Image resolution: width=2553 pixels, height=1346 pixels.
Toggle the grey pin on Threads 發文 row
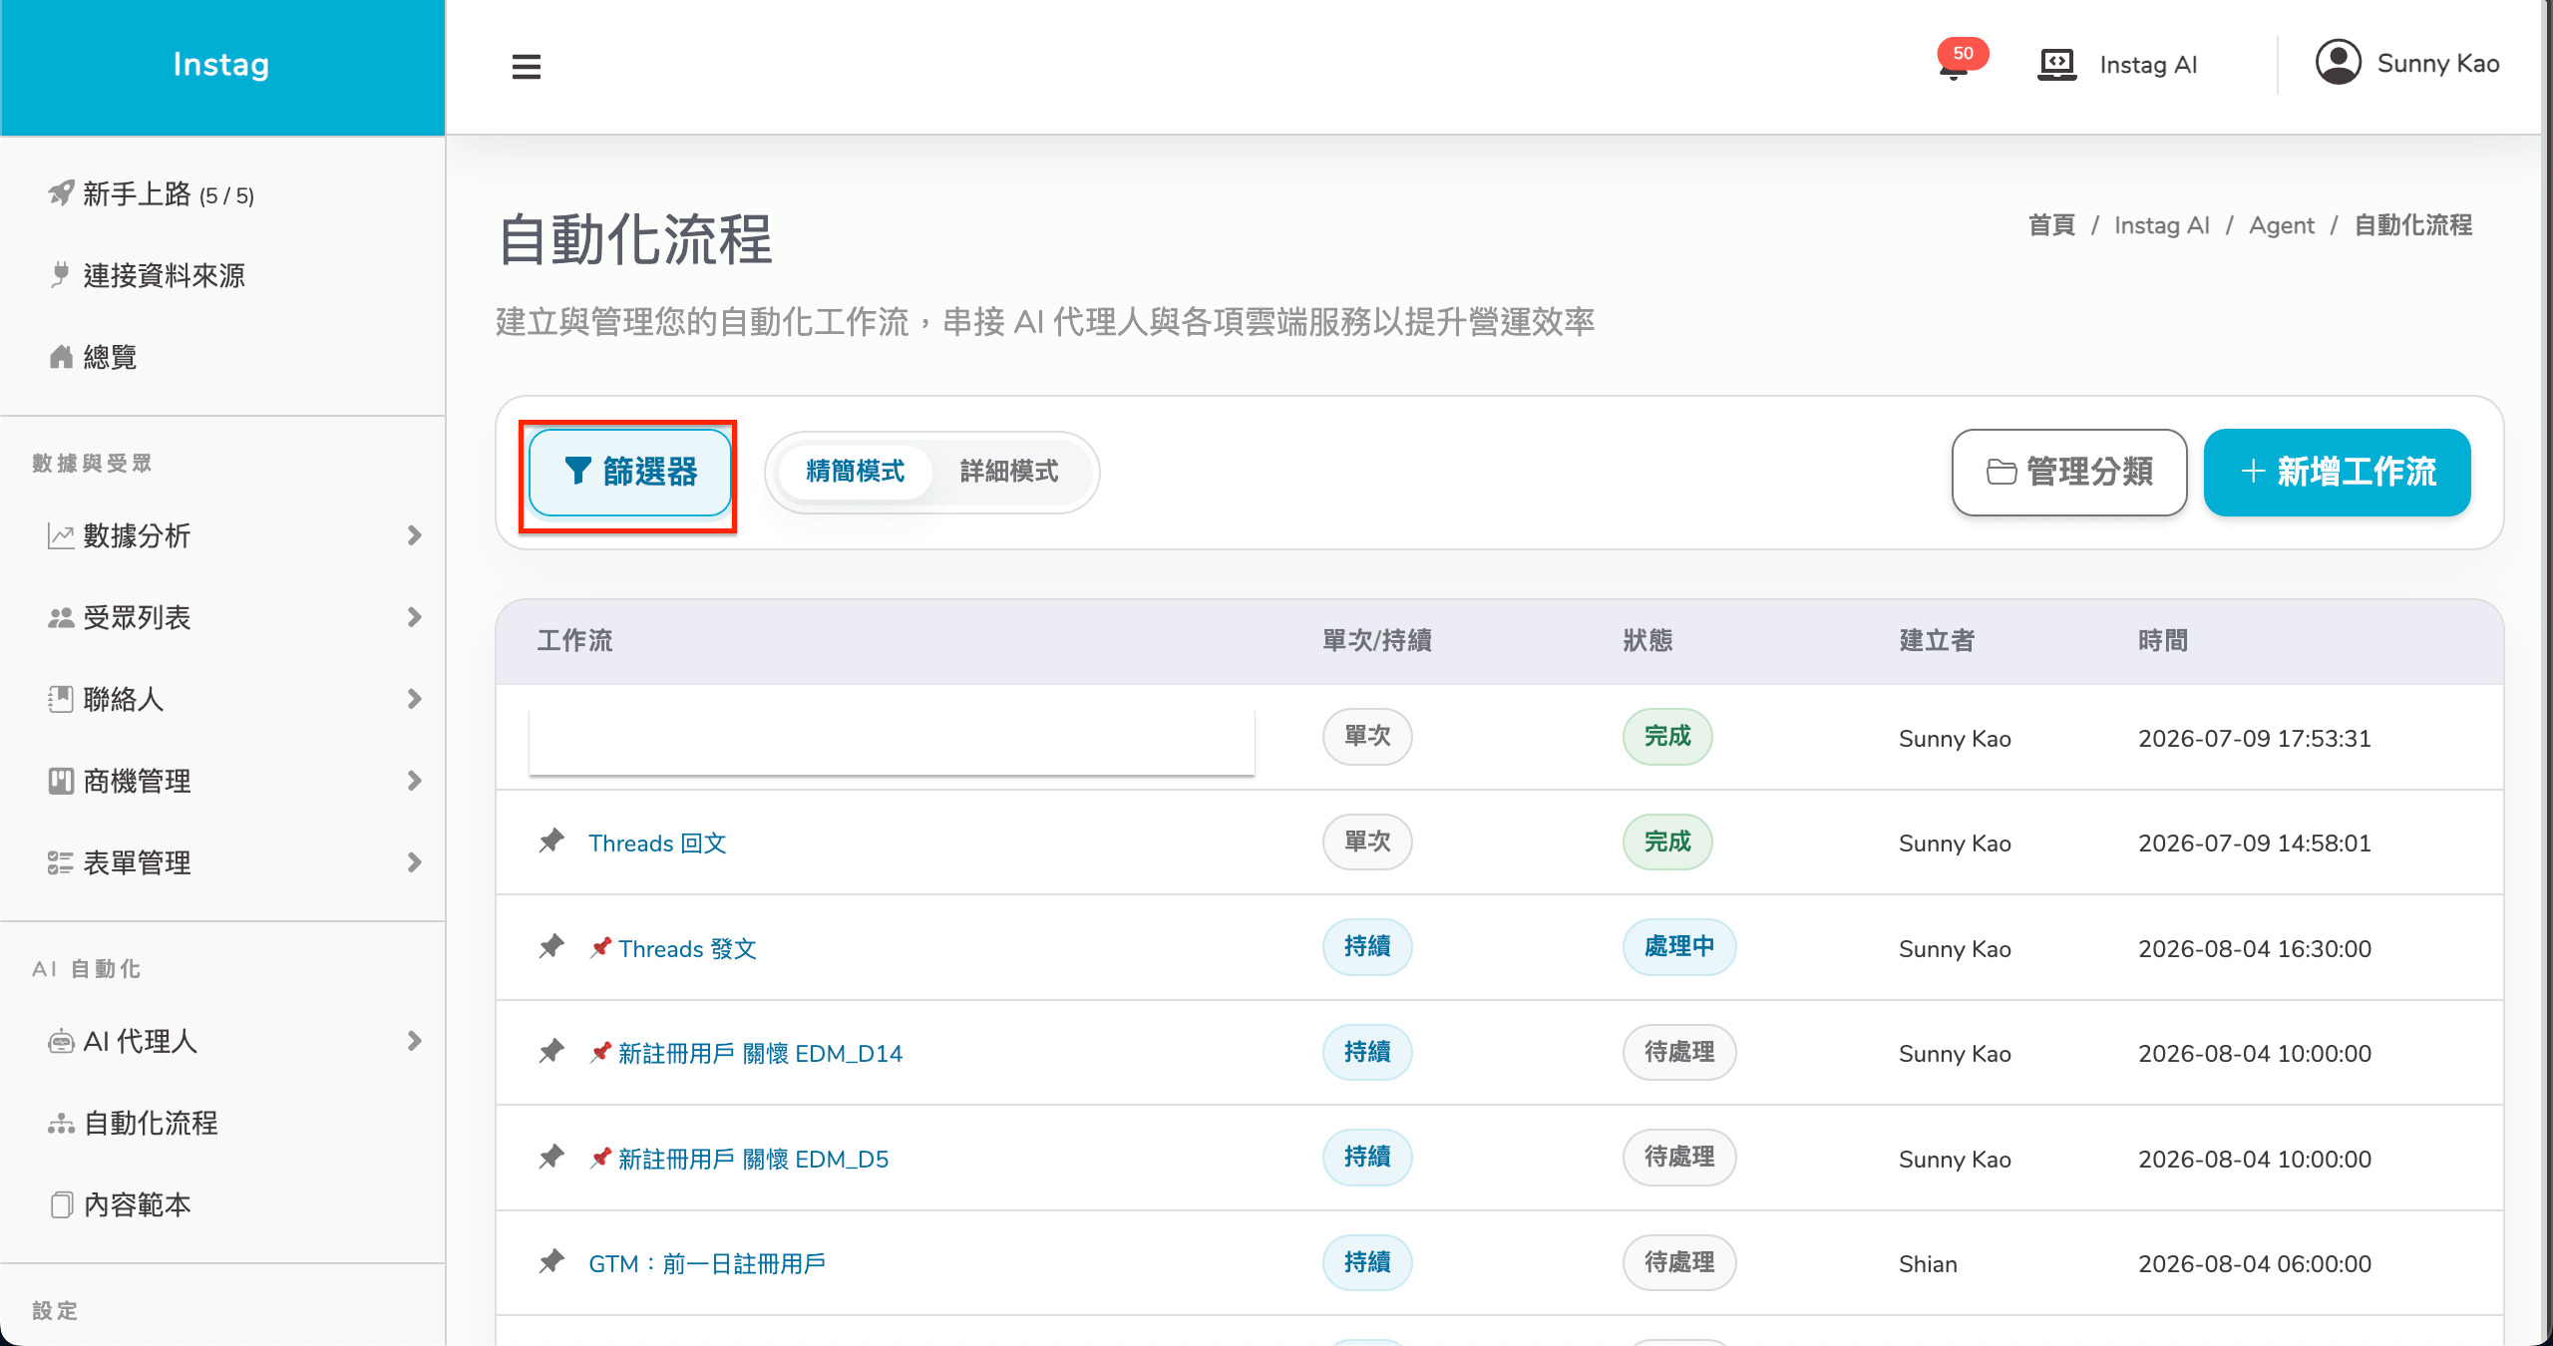coord(551,947)
